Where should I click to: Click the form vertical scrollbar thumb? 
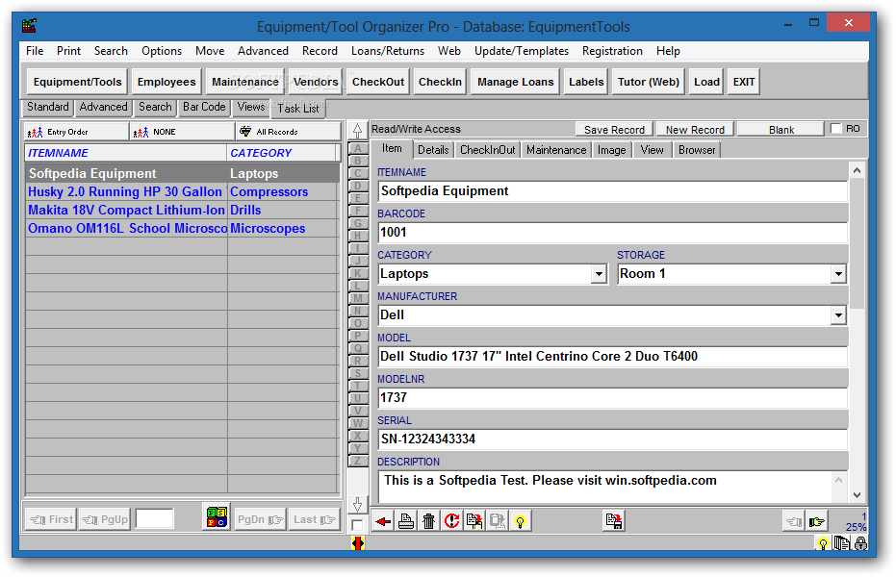tap(857, 243)
